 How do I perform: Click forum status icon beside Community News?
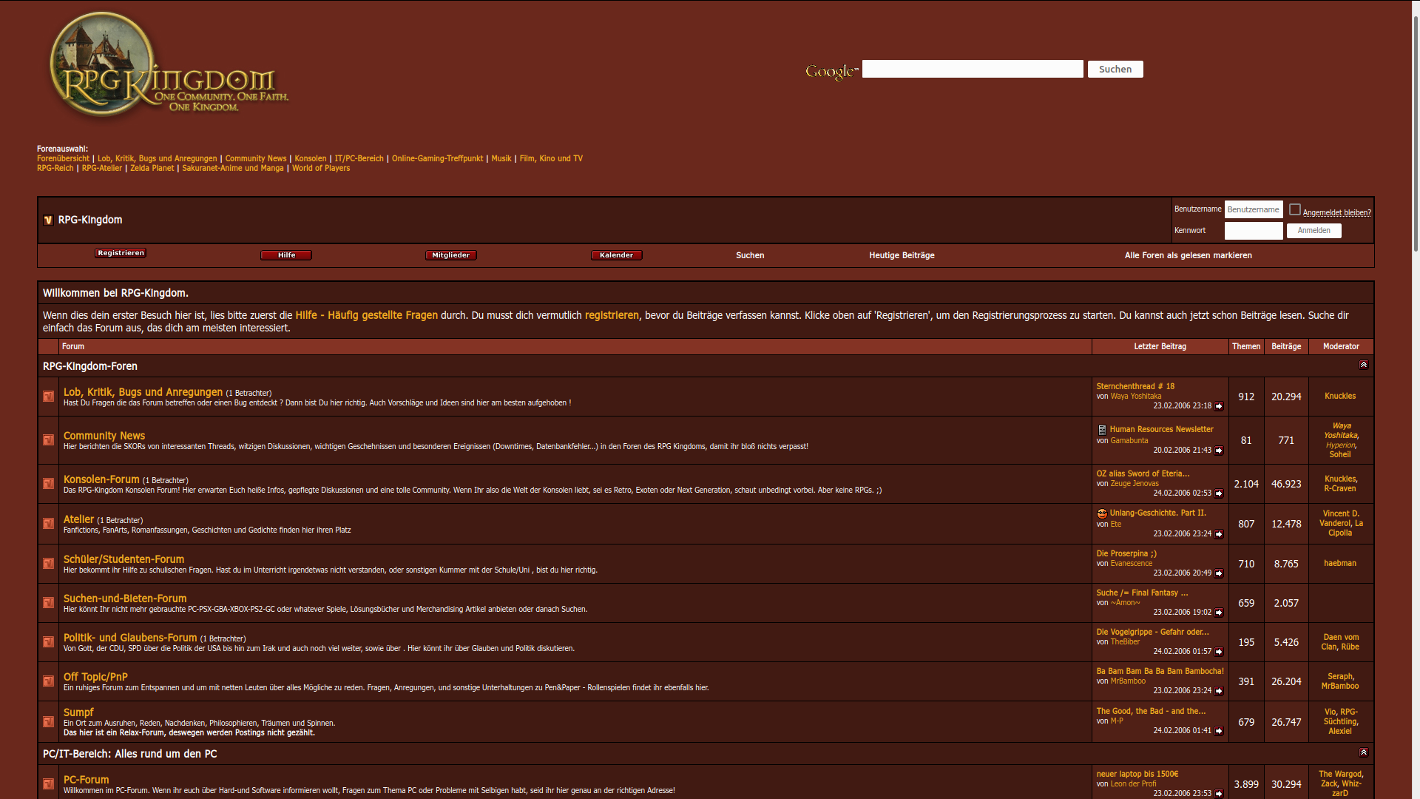48,440
